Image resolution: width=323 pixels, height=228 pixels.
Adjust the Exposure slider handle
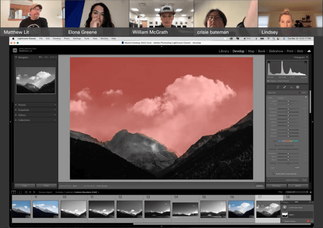(x=288, y=109)
